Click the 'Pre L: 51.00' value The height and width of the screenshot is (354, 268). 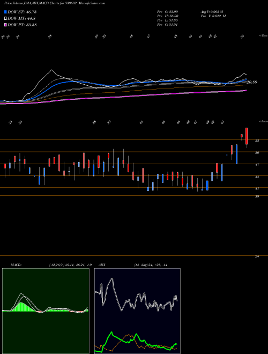point(168,20)
